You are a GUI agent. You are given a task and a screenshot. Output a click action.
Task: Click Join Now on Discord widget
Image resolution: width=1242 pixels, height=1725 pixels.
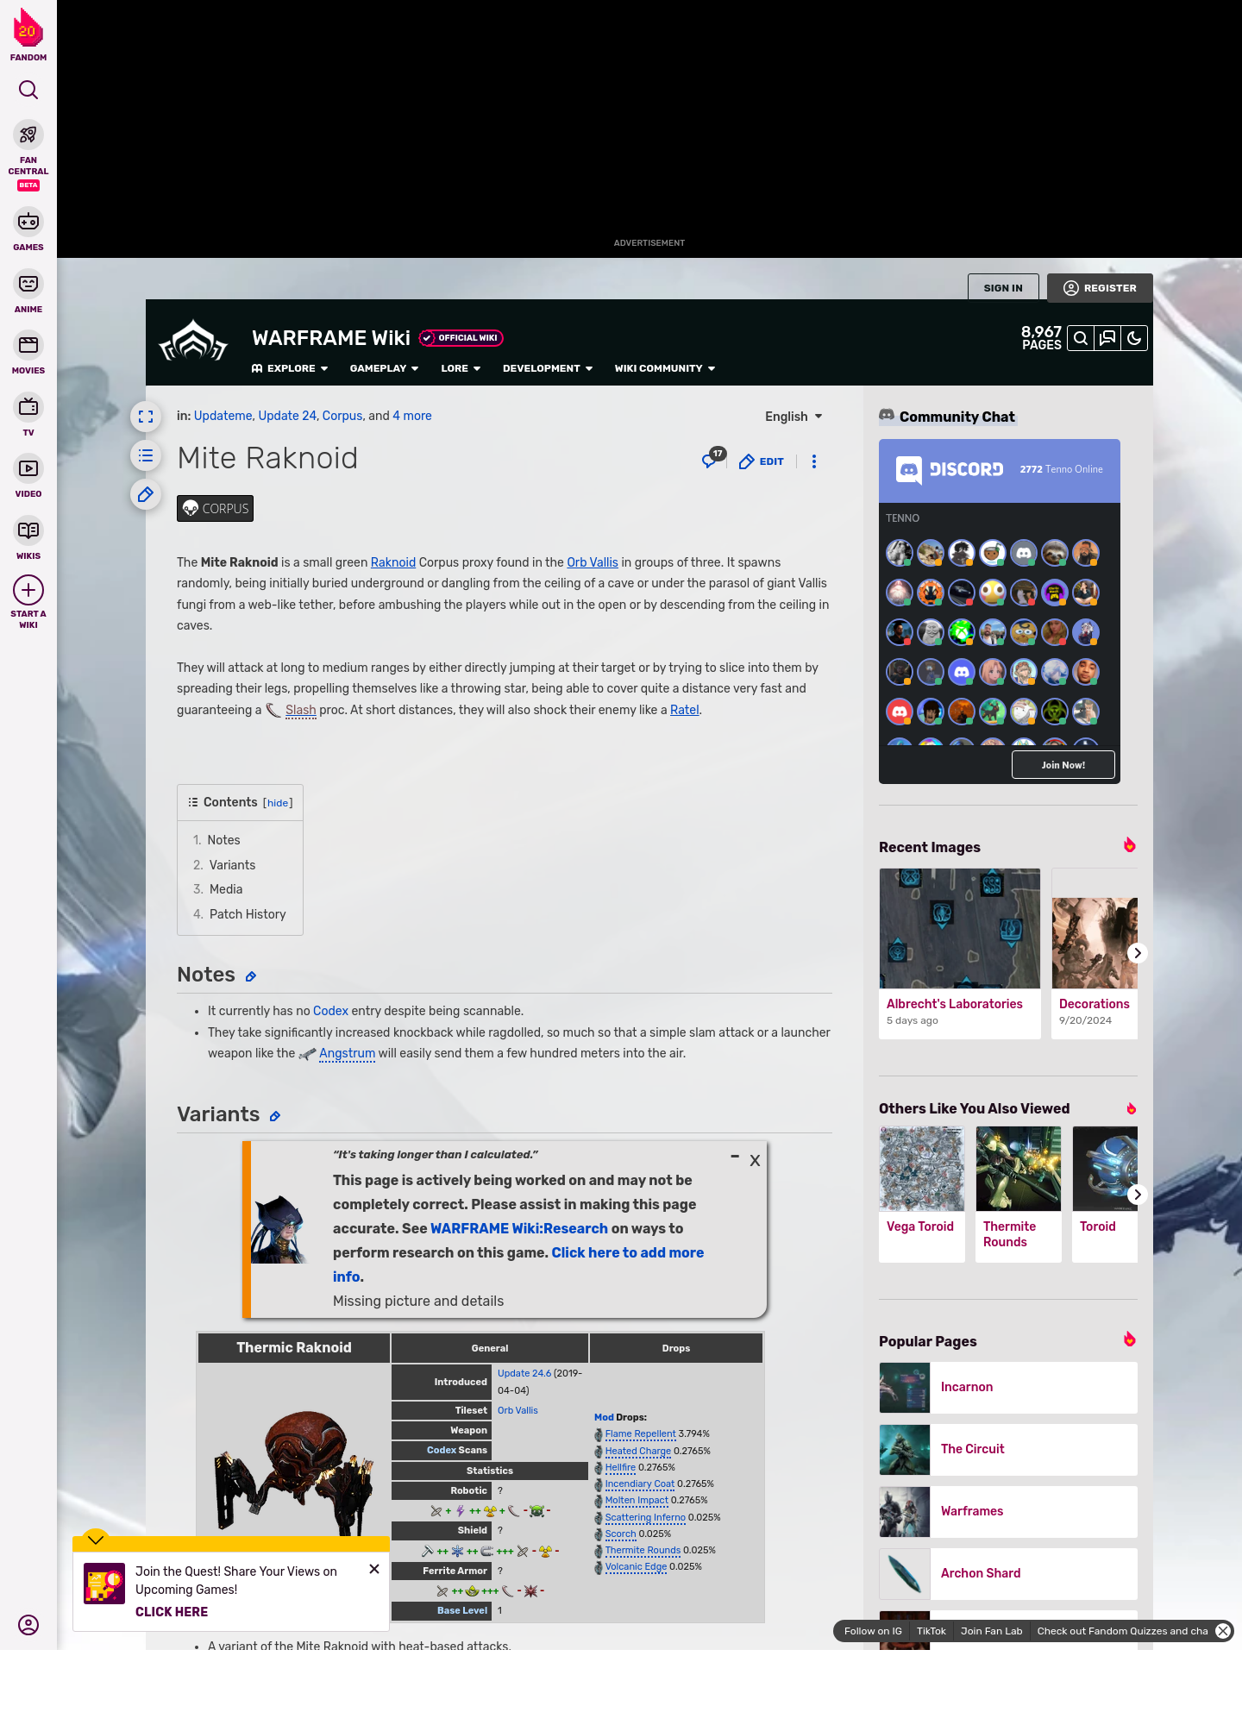tap(1063, 765)
